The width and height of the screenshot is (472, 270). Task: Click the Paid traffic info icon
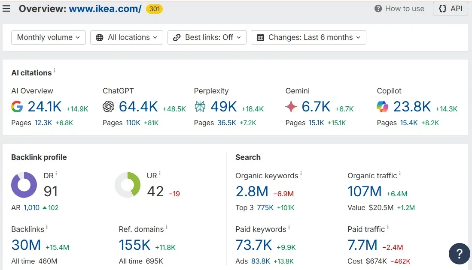[x=388, y=227]
